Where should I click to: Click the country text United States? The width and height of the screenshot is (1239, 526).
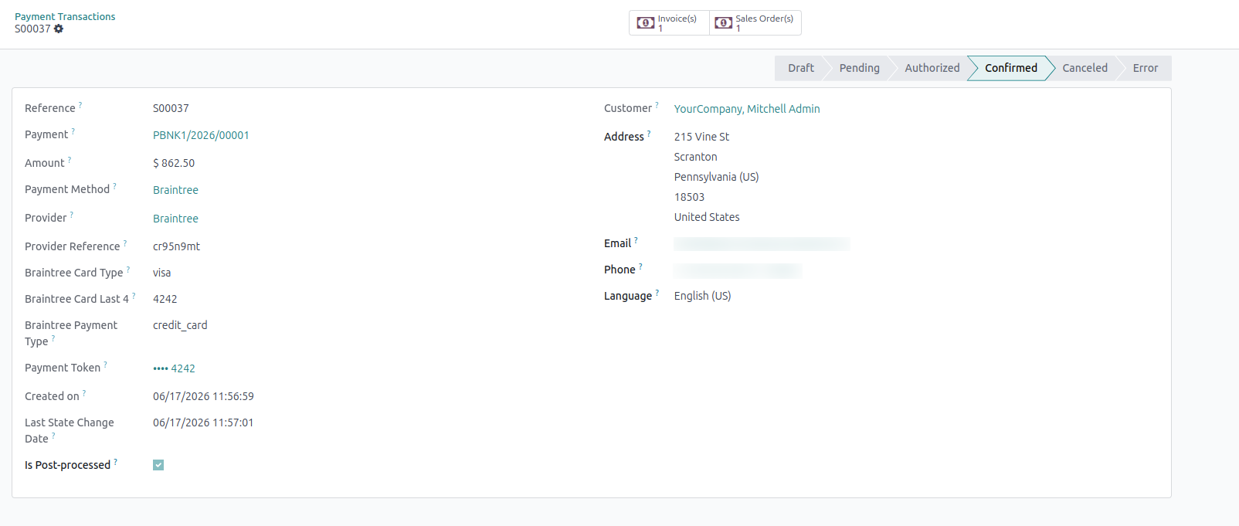pyautogui.click(x=707, y=217)
